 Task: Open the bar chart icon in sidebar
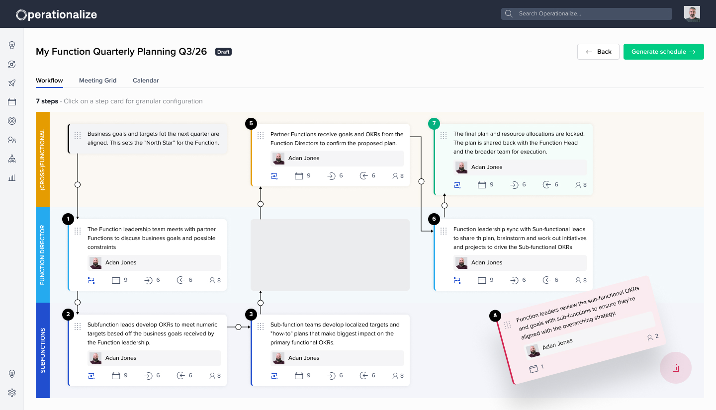[x=12, y=177]
